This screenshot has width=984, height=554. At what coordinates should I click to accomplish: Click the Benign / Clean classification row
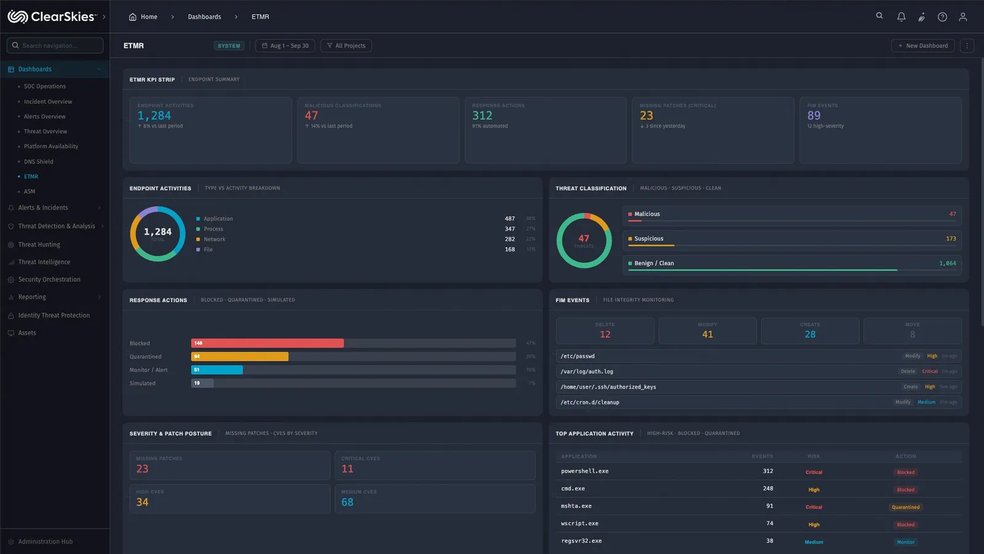pyautogui.click(x=792, y=264)
